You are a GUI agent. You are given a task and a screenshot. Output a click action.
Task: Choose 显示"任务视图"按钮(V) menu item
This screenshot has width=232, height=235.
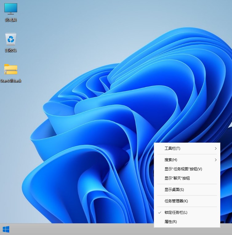click(x=187, y=169)
